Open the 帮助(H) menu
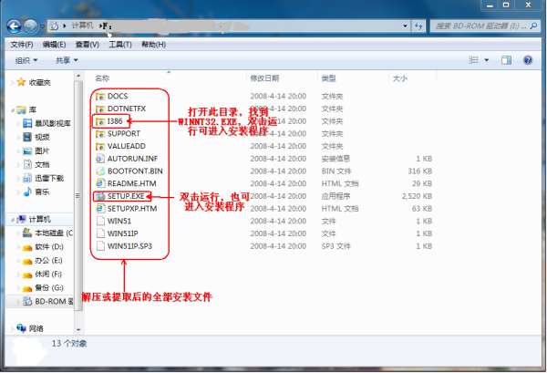547x373 pixels. click(153, 45)
